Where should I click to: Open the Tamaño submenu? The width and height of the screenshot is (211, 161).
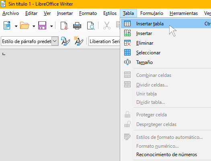(166, 62)
